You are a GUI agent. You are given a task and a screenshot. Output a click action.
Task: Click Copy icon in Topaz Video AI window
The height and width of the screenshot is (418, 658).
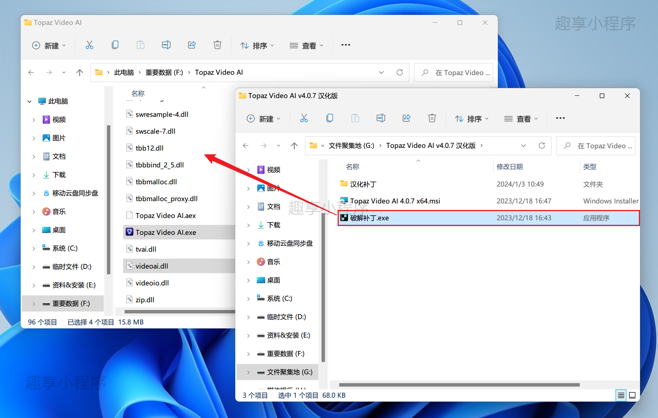(115, 45)
